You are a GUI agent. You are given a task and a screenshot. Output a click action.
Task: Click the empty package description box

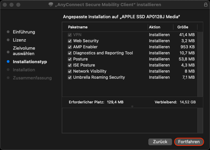pyautogui.click(x=130, y=121)
